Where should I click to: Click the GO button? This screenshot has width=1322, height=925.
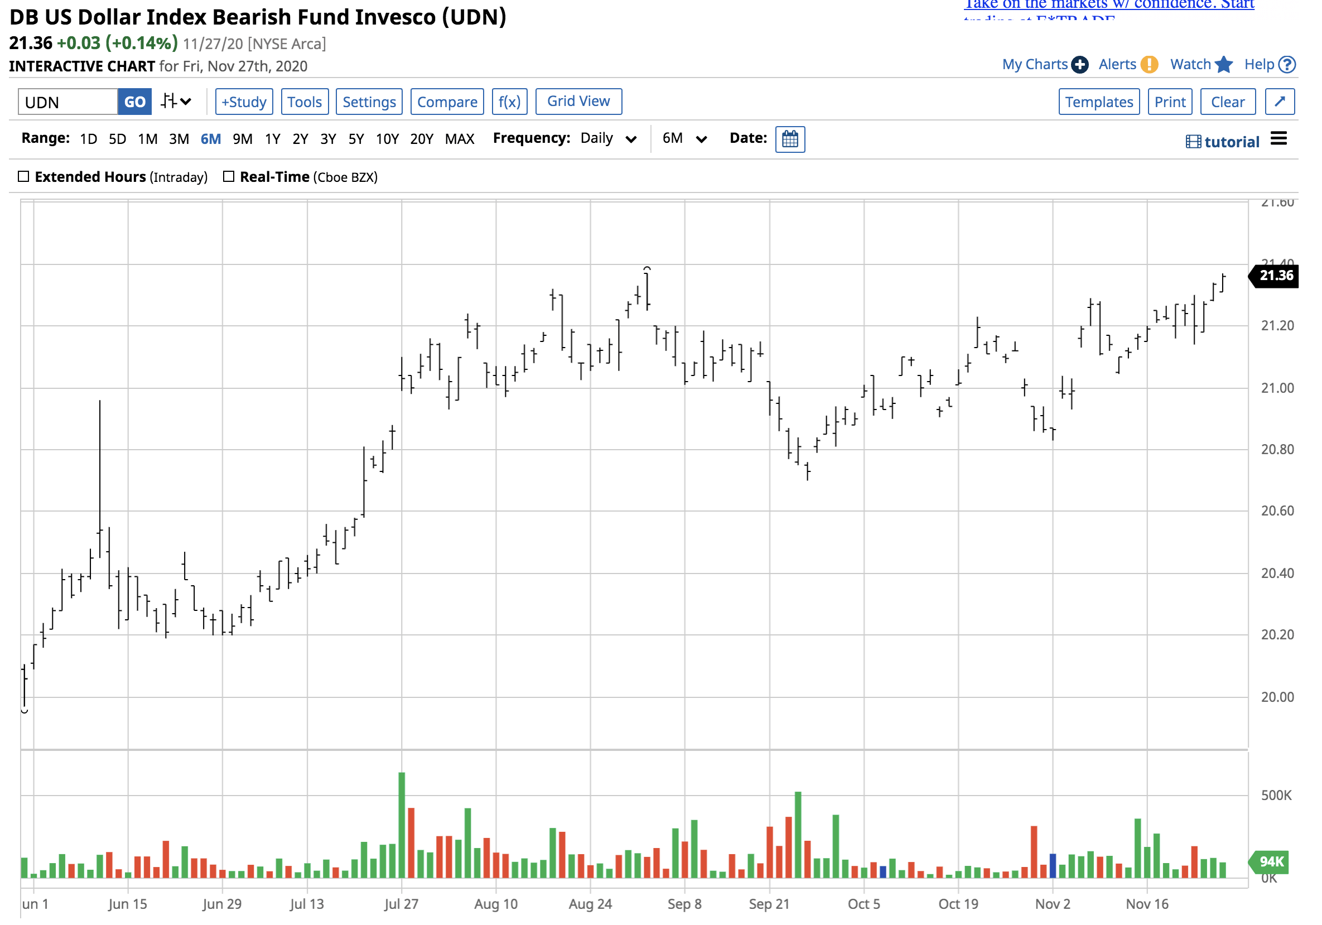135,102
